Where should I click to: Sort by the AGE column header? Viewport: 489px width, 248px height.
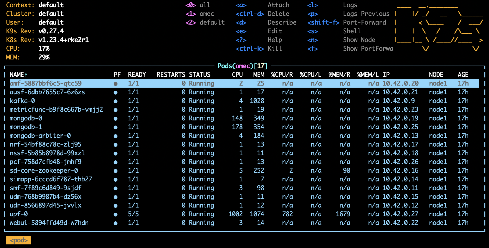coord(463,75)
